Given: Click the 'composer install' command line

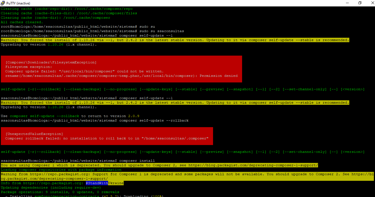Looking at the screenshot, I should (x=78, y=161).
